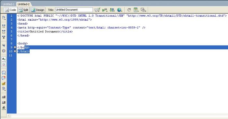Open the Open Documents list icon

4,18
